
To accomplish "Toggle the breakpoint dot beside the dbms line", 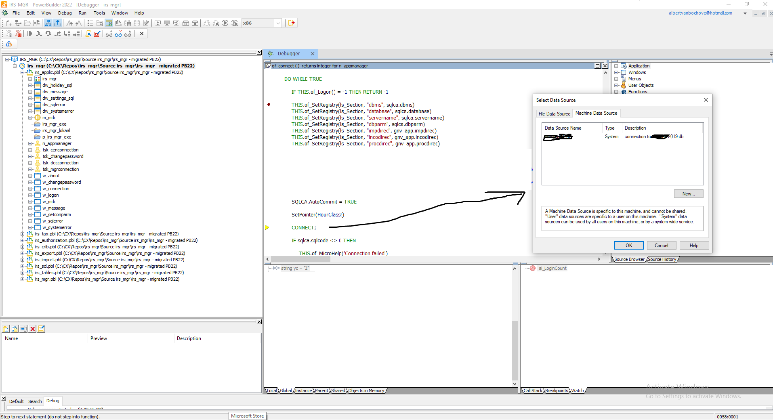I will (x=269, y=105).
